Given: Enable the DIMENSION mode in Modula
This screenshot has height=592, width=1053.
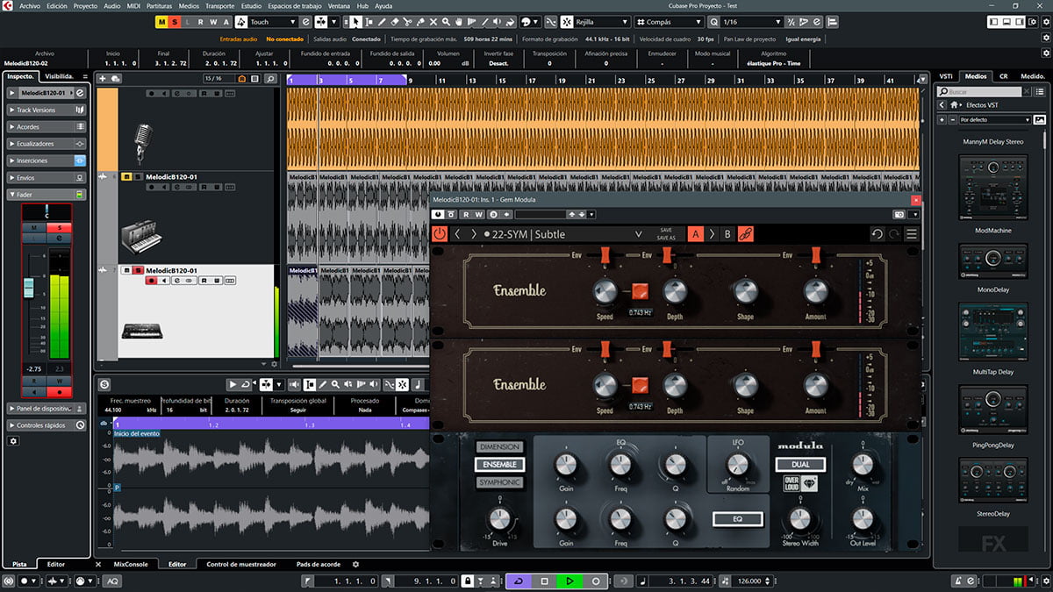Looking at the screenshot, I should click(499, 447).
